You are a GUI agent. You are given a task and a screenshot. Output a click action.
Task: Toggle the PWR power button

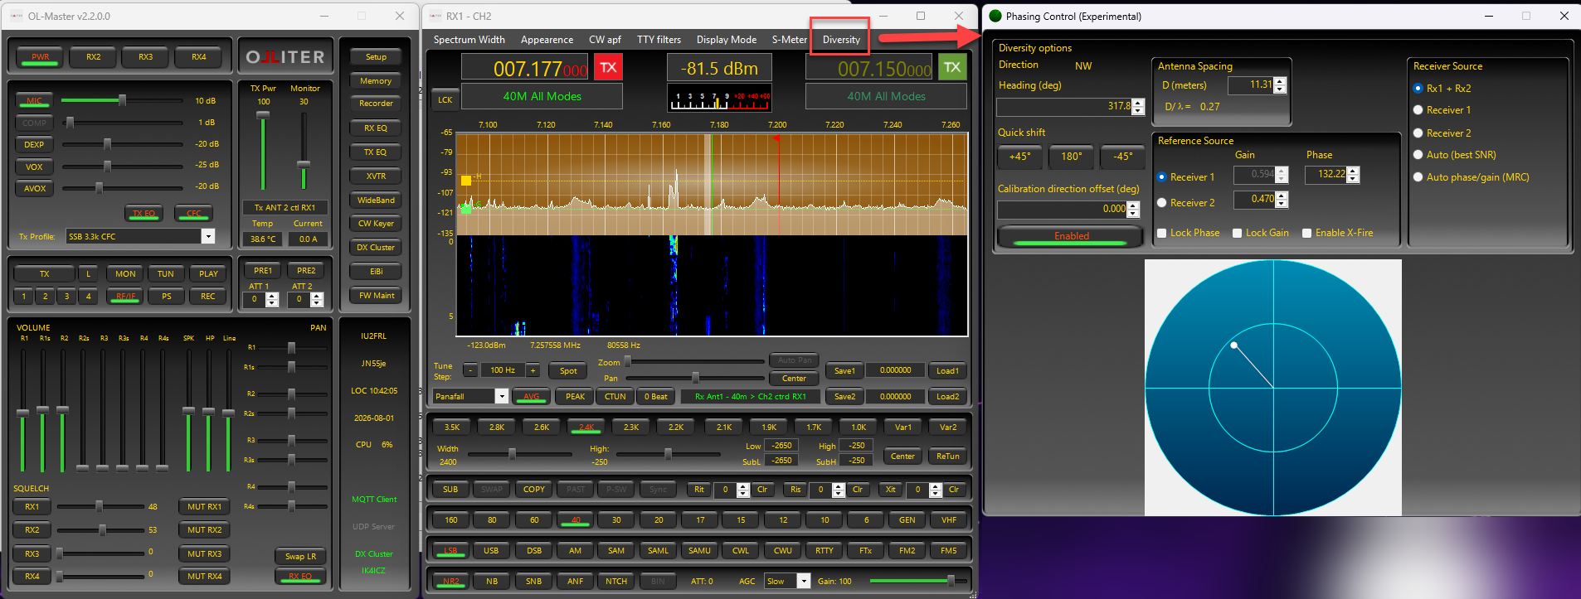point(41,57)
